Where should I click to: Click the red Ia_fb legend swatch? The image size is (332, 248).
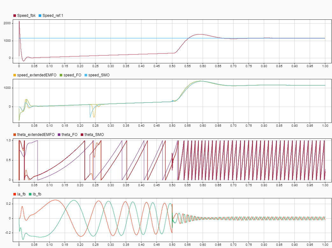pos(15,194)
